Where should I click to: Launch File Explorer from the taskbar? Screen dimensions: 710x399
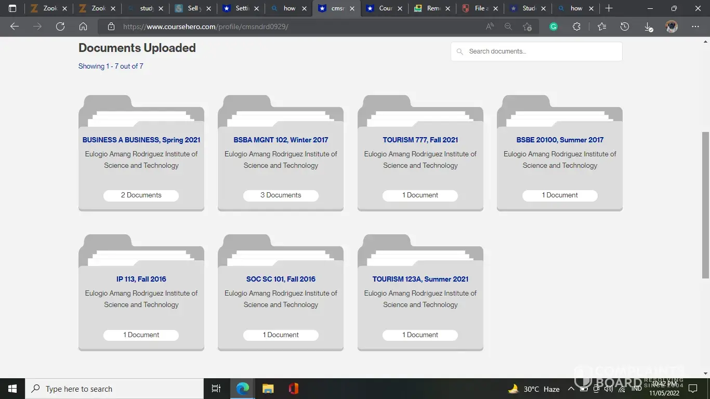point(268,389)
